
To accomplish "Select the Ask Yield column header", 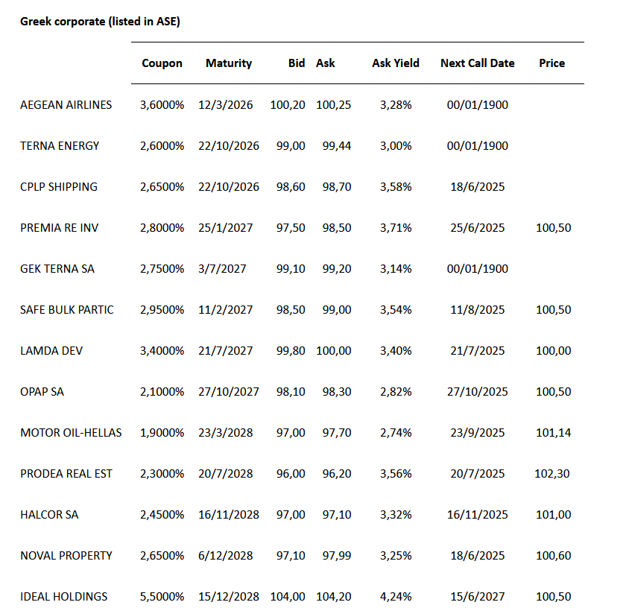I will [x=396, y=63].
